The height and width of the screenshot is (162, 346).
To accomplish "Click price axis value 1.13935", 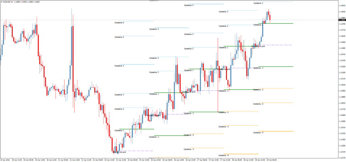I will (342, 12).
